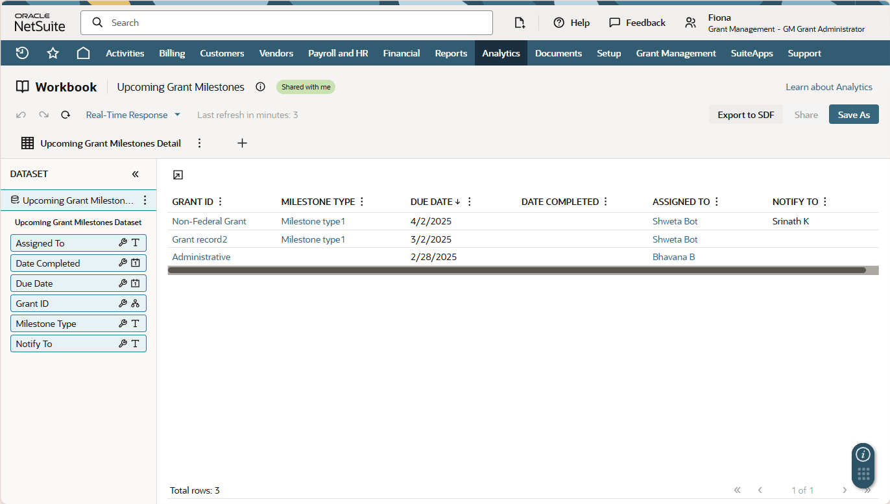Create a new record using the page icon
The image size is (890, 504).
(x=520, y=22)
